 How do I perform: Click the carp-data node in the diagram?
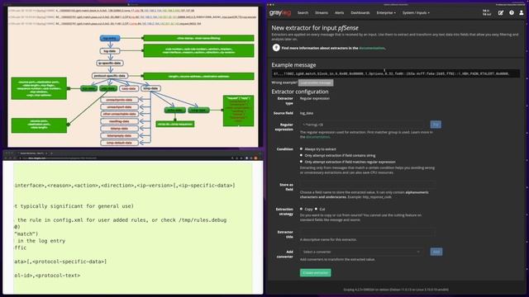[x=129, y=88]
